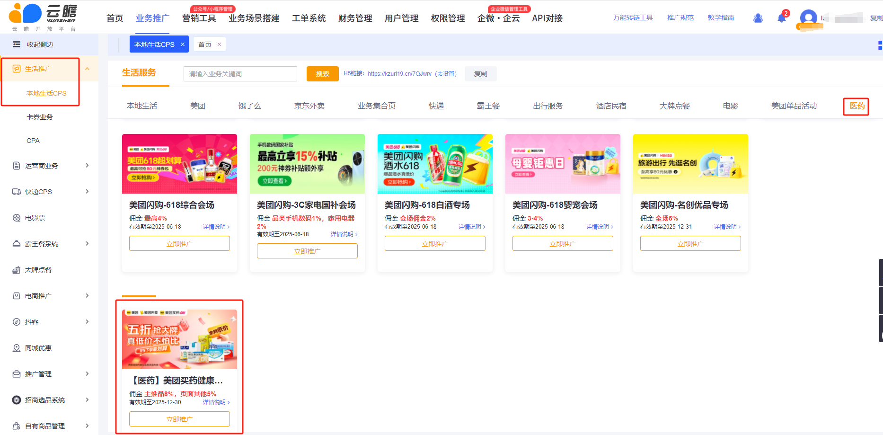Click the 自有商品管理 icon
The height and width of the screenshot is (435, 883).
pos(17,426)
